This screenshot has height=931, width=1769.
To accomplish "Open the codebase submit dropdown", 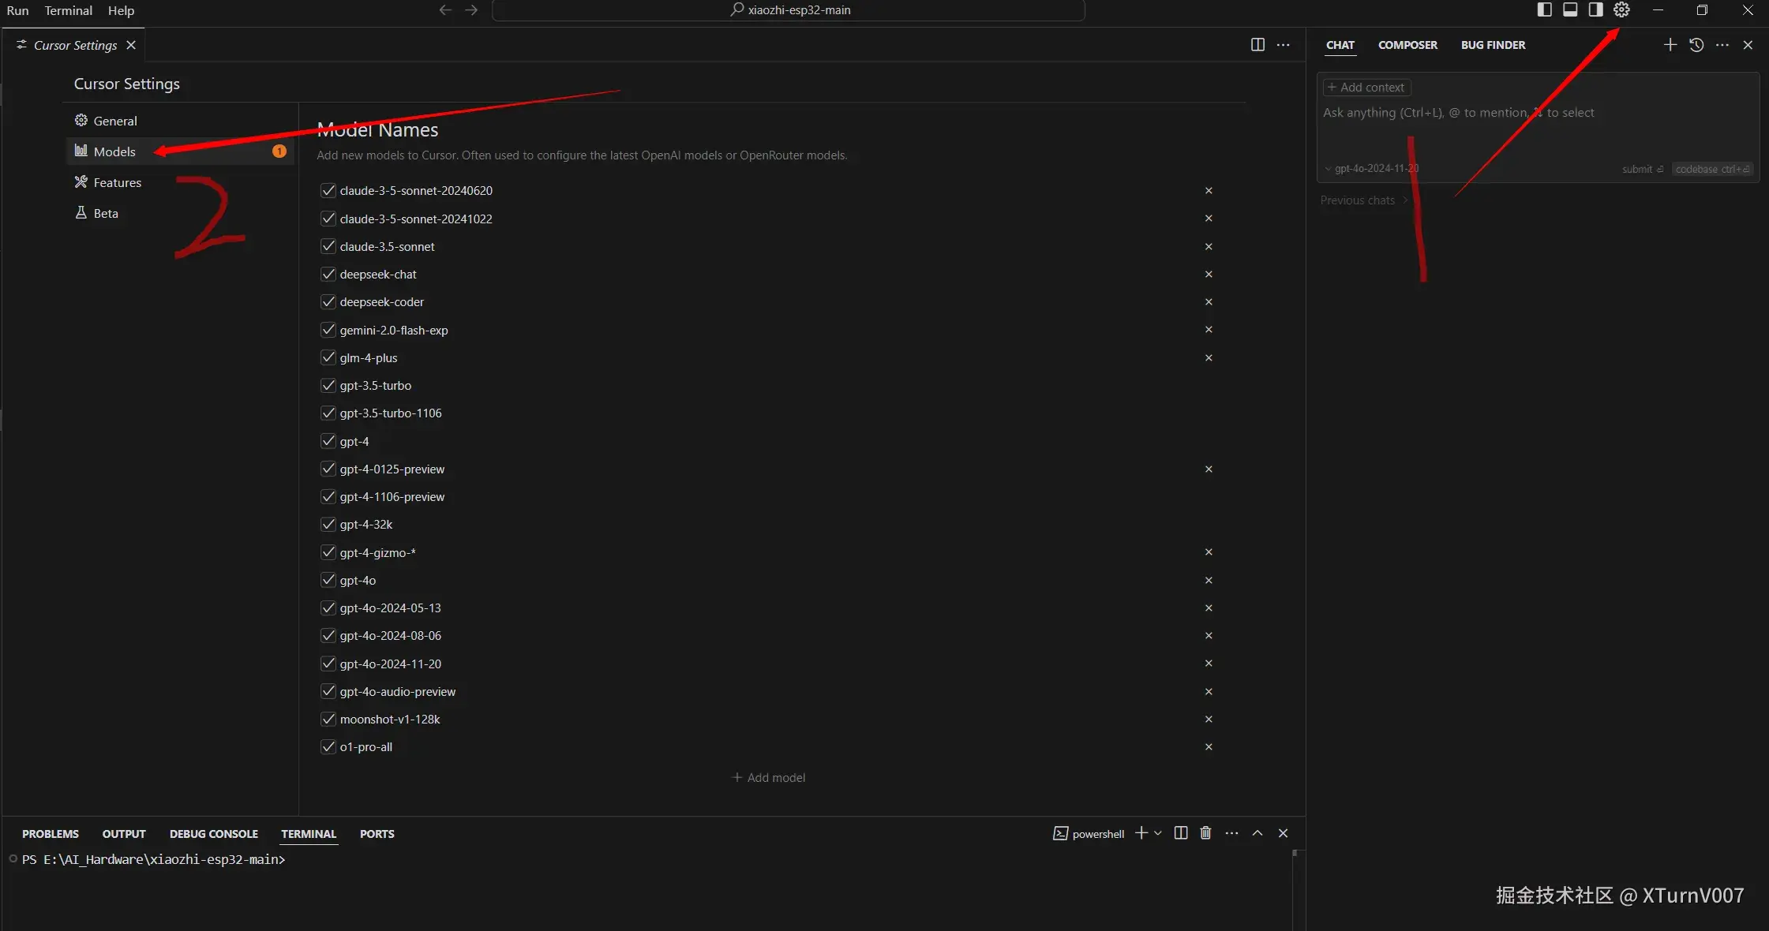I will pyautogui.click(x=1712, y=169).
